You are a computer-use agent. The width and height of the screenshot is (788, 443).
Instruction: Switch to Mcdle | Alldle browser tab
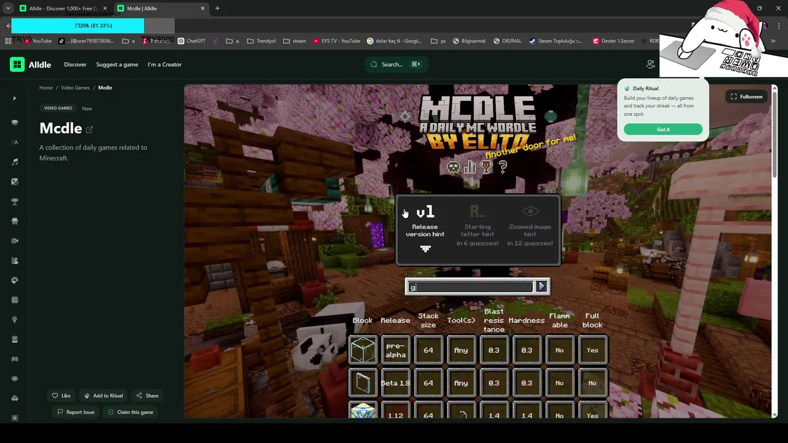[x=161, y=9]
